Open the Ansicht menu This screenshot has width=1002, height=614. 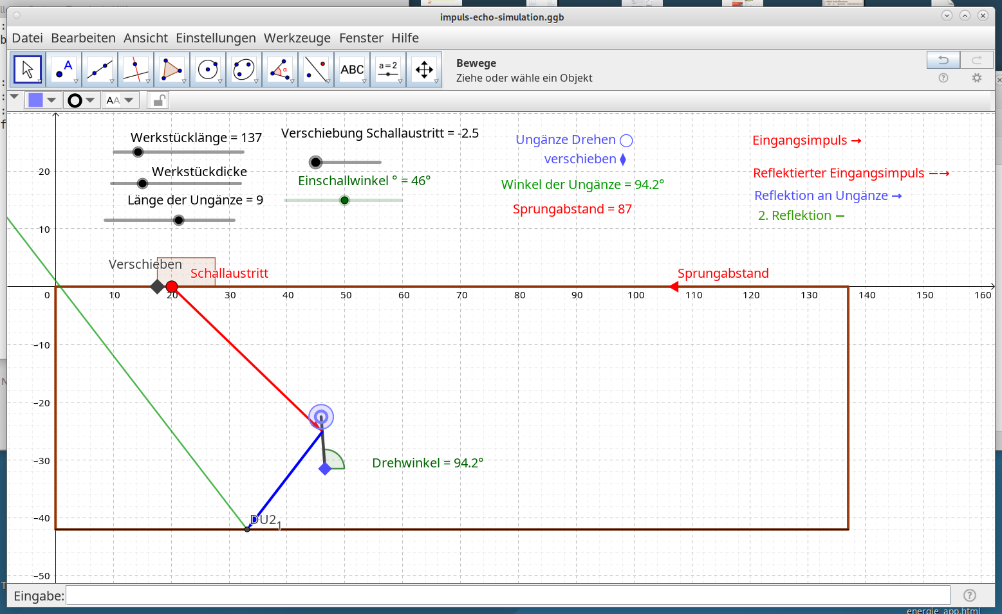[x=145, y=38]
